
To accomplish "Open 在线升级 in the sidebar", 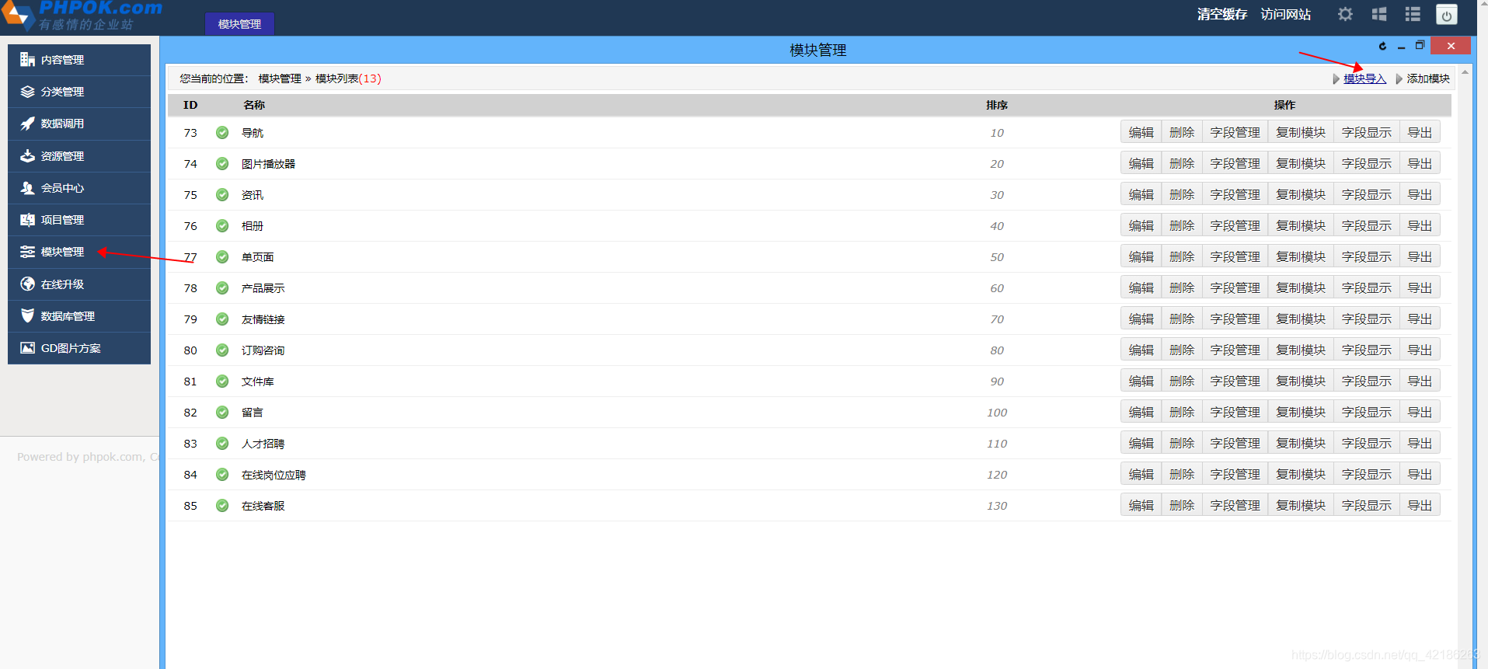I will point(79,284).
